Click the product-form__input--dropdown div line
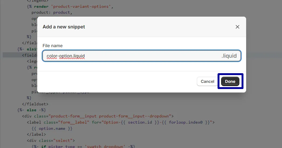282x148 pixels. tap(98, 116)
